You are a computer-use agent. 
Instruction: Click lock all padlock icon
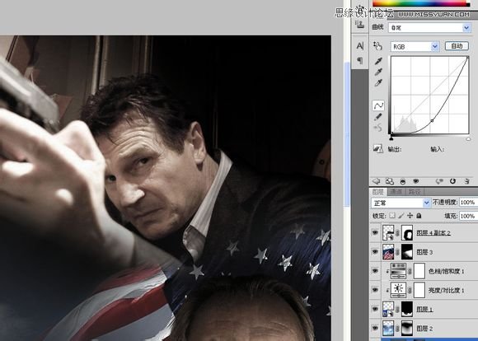tap(419, 216)
